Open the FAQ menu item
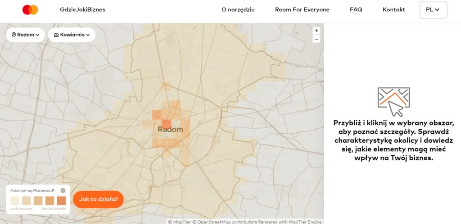This screenshot has height=224, width=461. [x=356, y=10]
